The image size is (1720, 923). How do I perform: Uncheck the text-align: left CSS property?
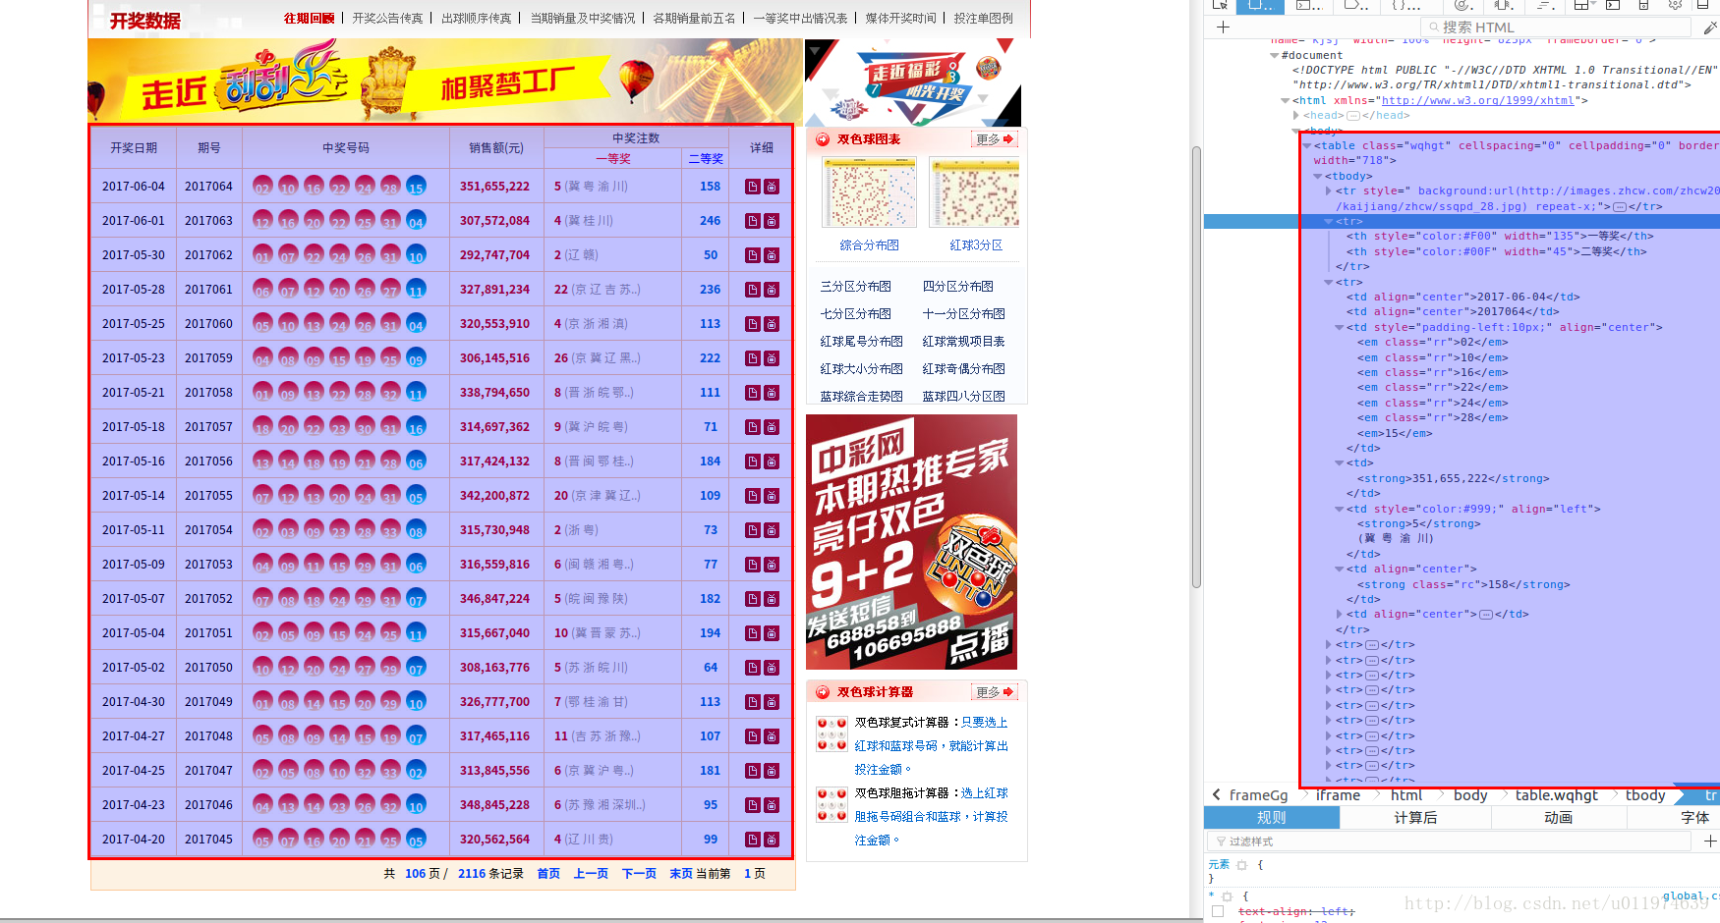click(1218, 911)
